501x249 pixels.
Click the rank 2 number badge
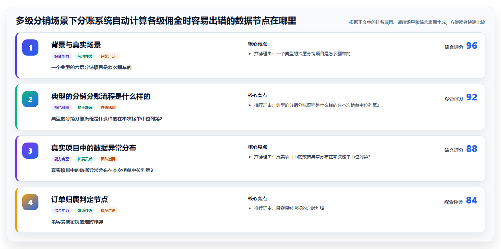[x=30, y=99]
